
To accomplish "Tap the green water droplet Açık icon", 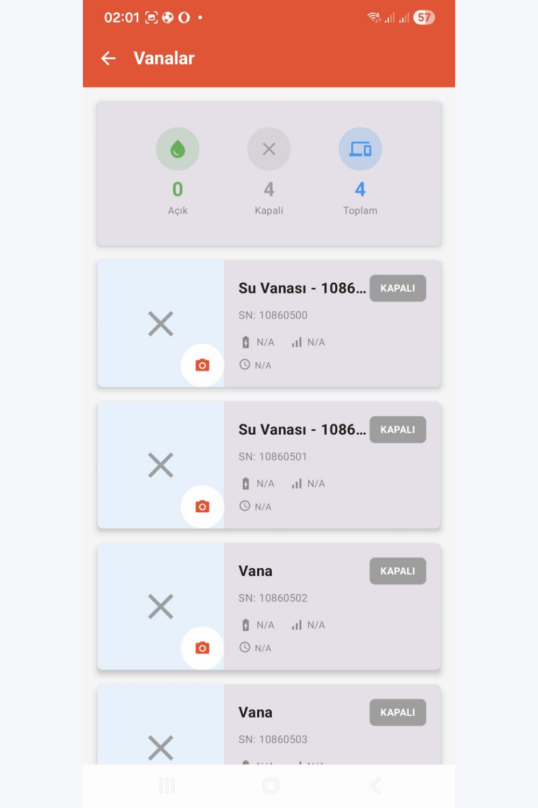I will coord(178,149).
